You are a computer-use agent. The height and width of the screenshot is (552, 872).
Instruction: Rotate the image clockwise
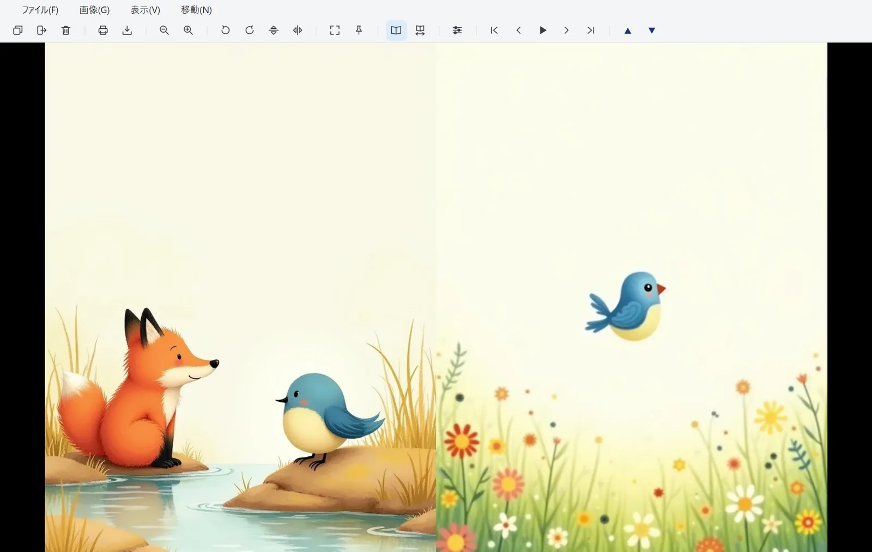pos(250,30)
